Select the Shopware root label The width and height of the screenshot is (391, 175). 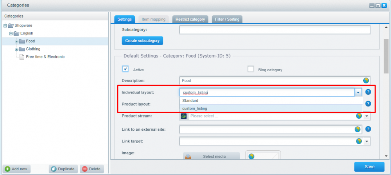click(x=23, y=25)
